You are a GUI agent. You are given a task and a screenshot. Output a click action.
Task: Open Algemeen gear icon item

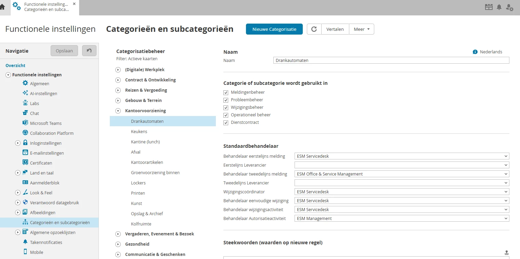(x=25, y=83)
